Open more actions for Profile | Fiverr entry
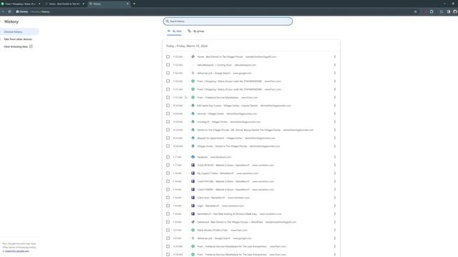 coord(335,230)
